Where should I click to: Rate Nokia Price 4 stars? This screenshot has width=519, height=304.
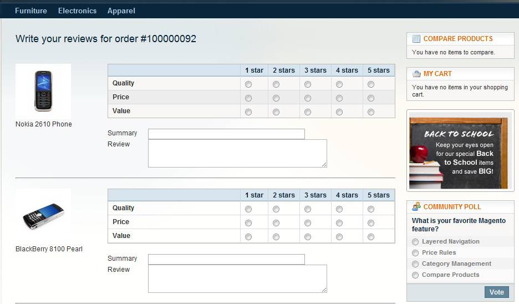click(x=339, y=98)
